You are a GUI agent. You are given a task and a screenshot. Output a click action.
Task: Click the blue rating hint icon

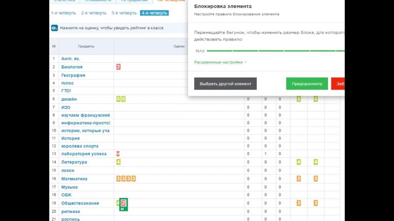point(54,28)
